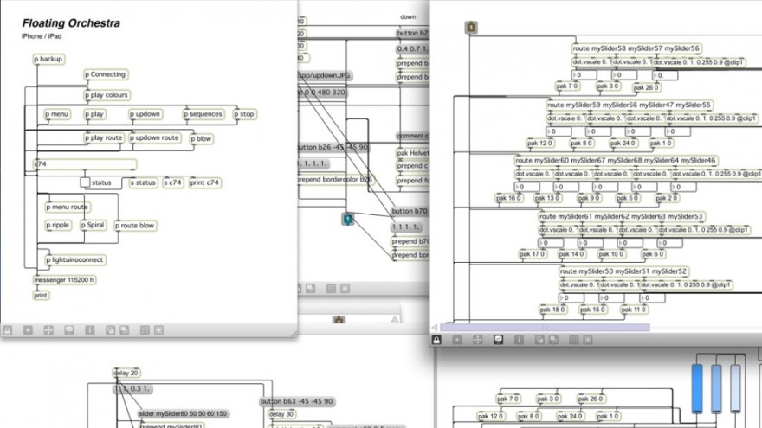This screenshot has width=762, height=428.
Task: Click the horizontal scrollbar of the slider patcher
Action: [545, 328]
